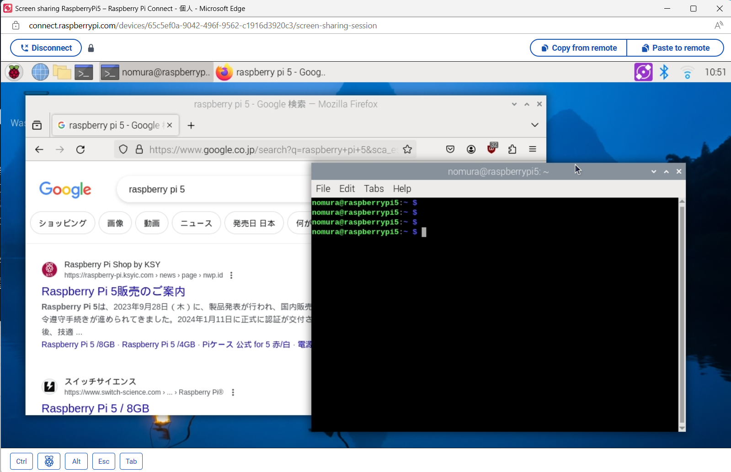
Task: Open more options for the スイッチサイエンス result
Action: pos(233,392)
